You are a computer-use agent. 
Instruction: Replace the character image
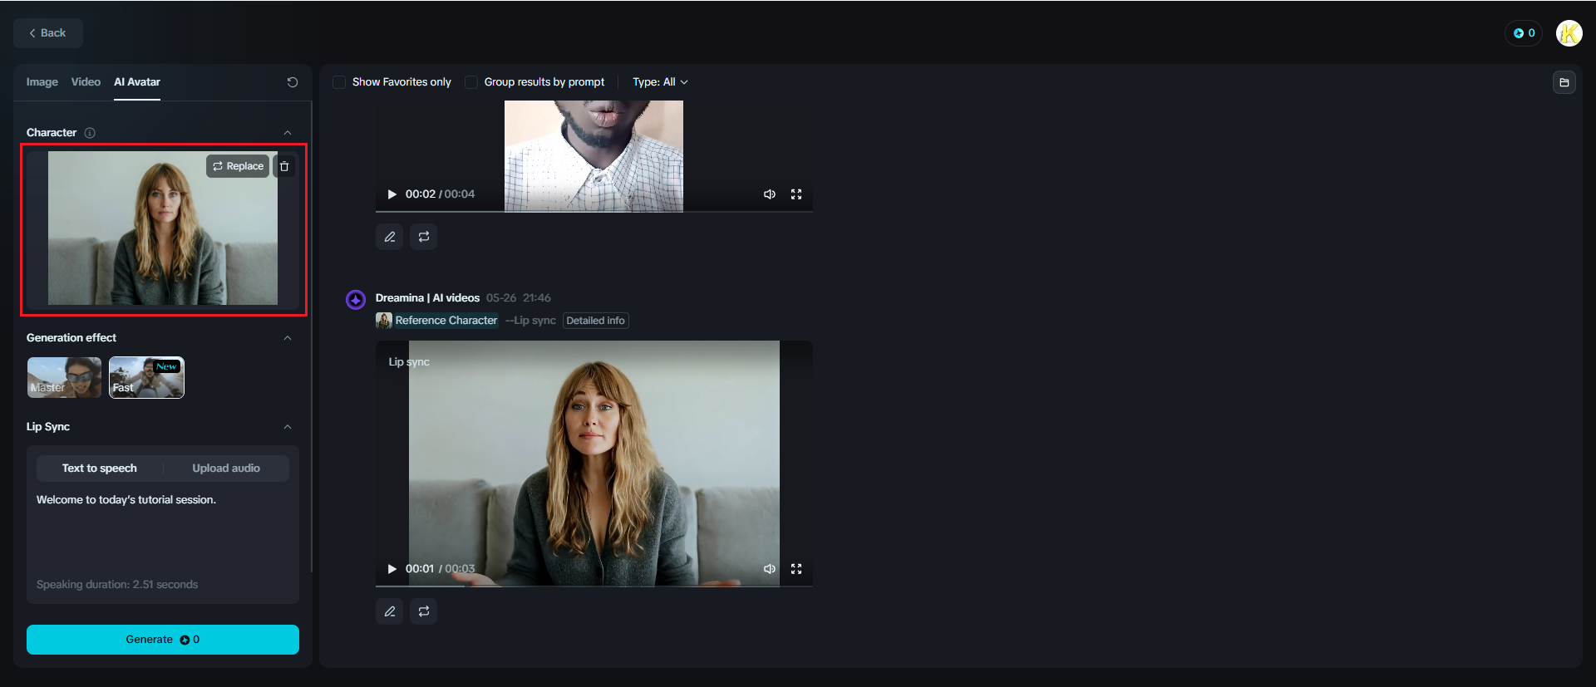238,166
